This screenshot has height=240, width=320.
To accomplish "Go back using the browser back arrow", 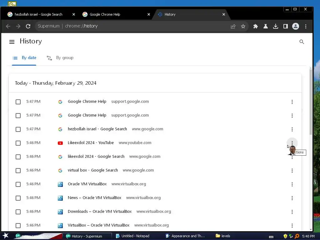I will coord(8,26).
